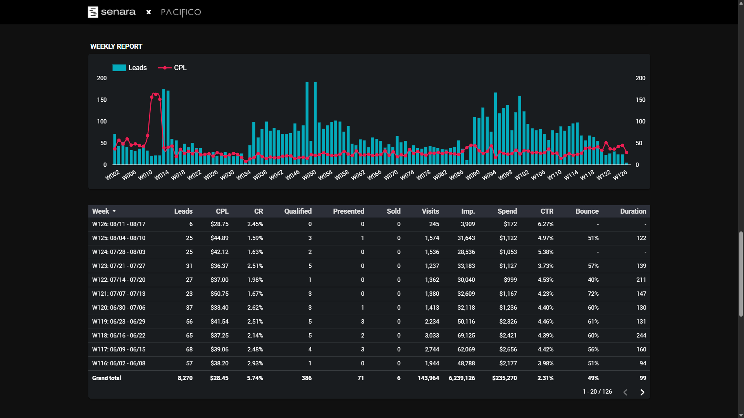Sort by CPL column header
This screenshot has width=744, height=418.
tap(222, 211)
